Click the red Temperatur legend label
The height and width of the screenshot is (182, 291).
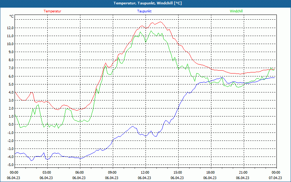(52, 11)
